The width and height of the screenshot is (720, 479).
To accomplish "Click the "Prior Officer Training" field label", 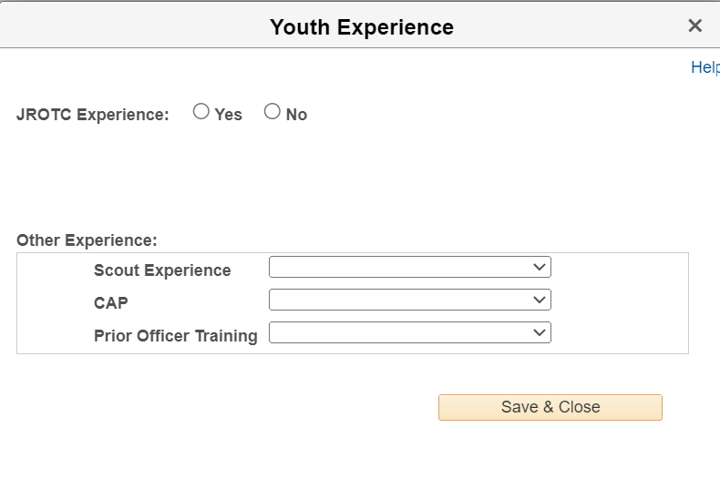I will pos(176,336).
